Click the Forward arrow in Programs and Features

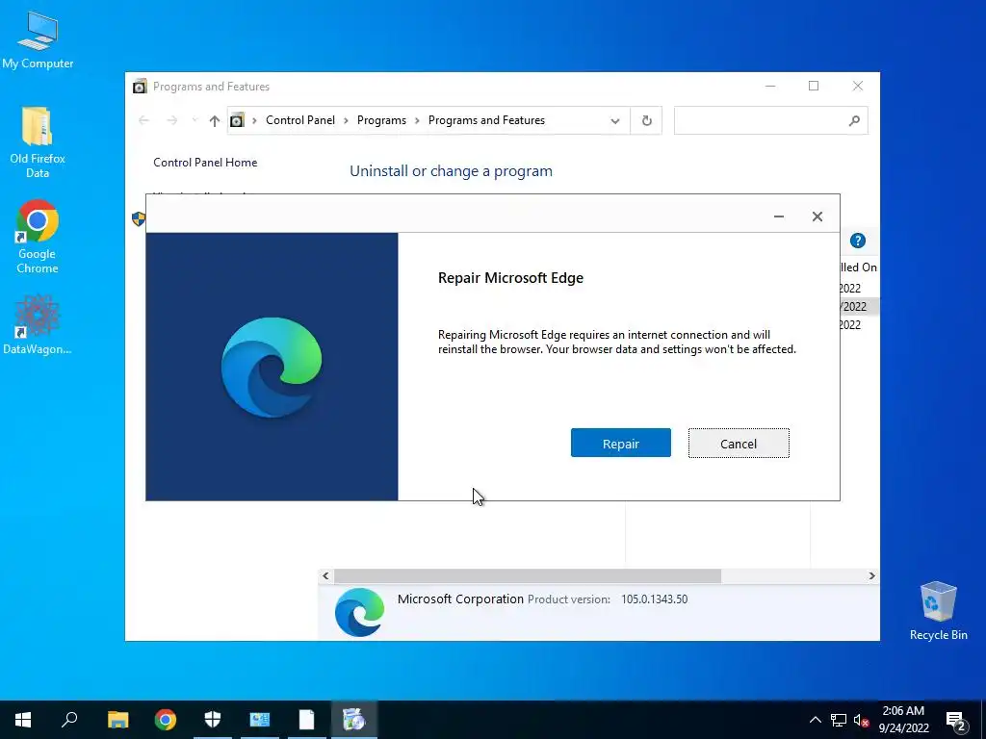click(171, 120)
